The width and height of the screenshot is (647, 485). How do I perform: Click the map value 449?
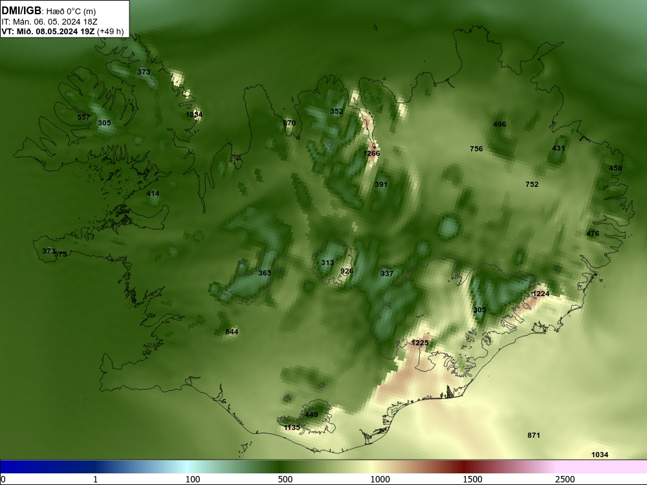pyautogui.click(x=312, y=415)
